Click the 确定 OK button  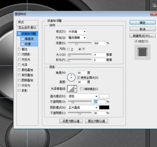click(x=143, y=23)
